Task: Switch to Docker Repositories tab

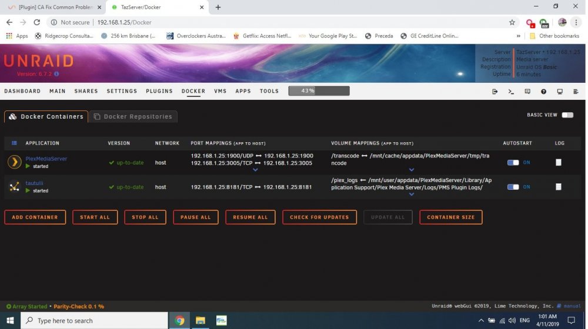Action: point(134,116)
